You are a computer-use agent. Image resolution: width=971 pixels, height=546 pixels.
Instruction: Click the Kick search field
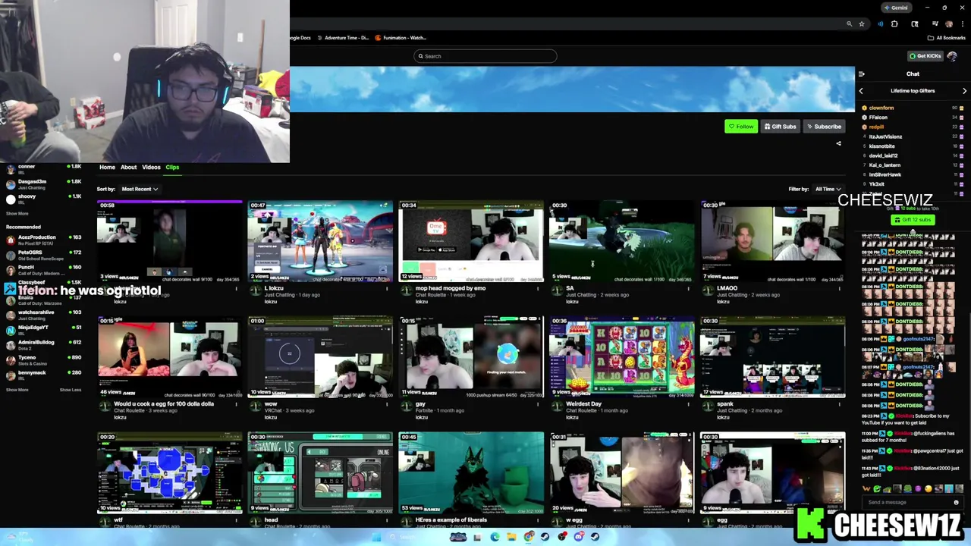[x=485, y=56]
